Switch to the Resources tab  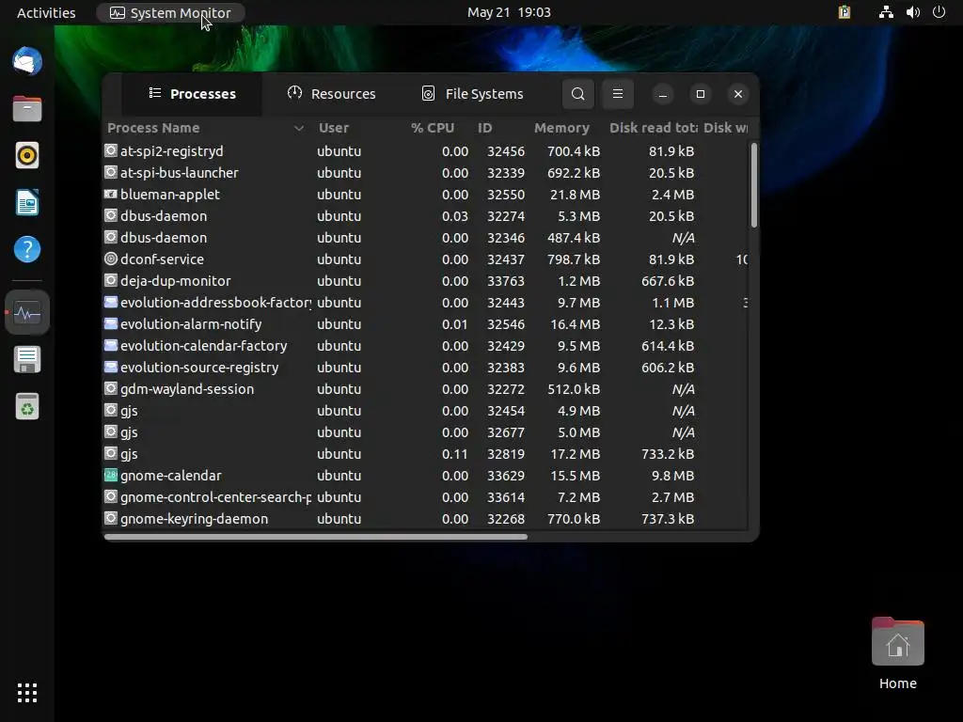click(x=331, y=94)
